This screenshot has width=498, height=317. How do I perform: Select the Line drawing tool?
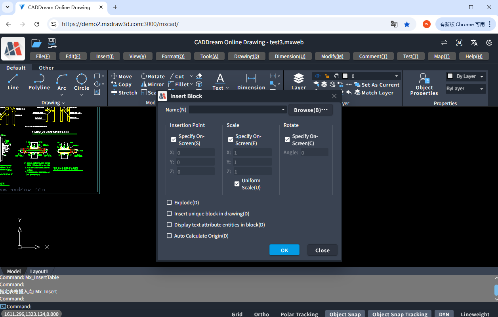point(13,81)
